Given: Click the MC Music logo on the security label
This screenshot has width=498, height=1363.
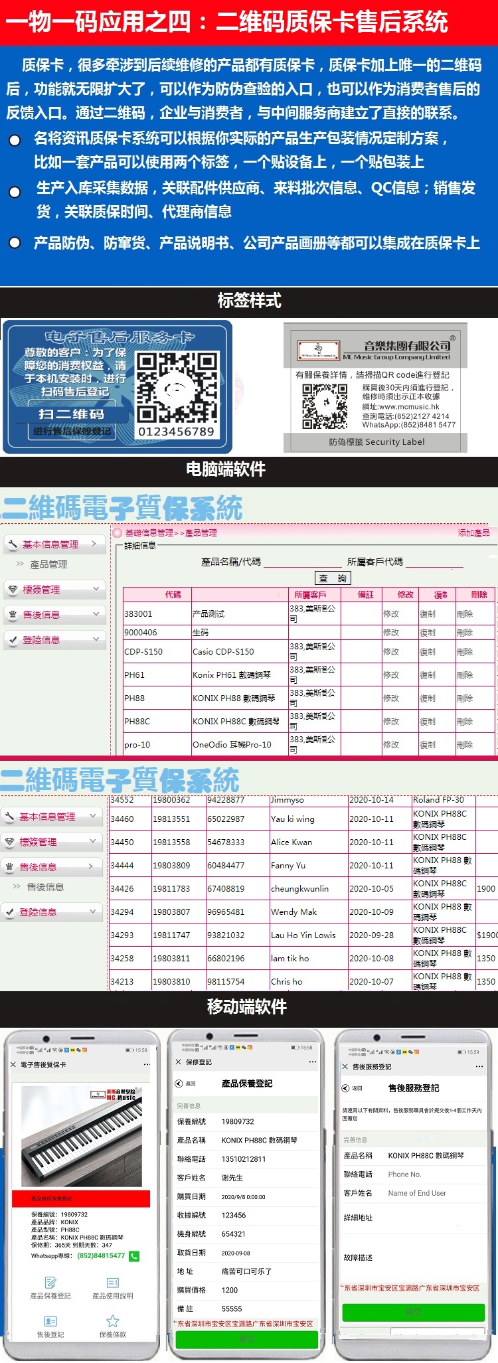Looking at the screenshot, I should click(x=318, y=350).
